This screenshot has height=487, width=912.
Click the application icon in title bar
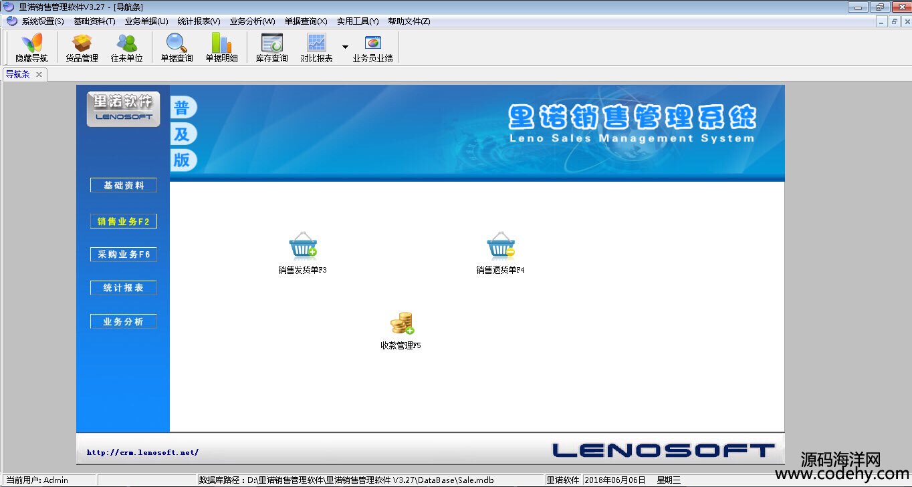click(x=9, y=7)
